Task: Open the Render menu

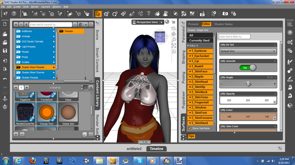Action: click(35, 7)
